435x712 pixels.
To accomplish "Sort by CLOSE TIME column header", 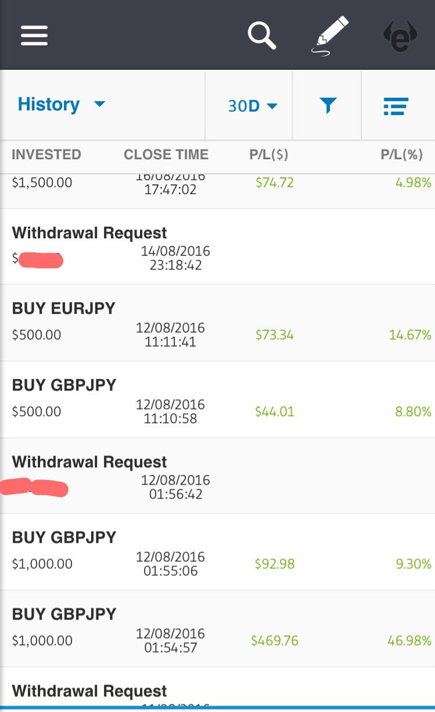I will 166,155.
